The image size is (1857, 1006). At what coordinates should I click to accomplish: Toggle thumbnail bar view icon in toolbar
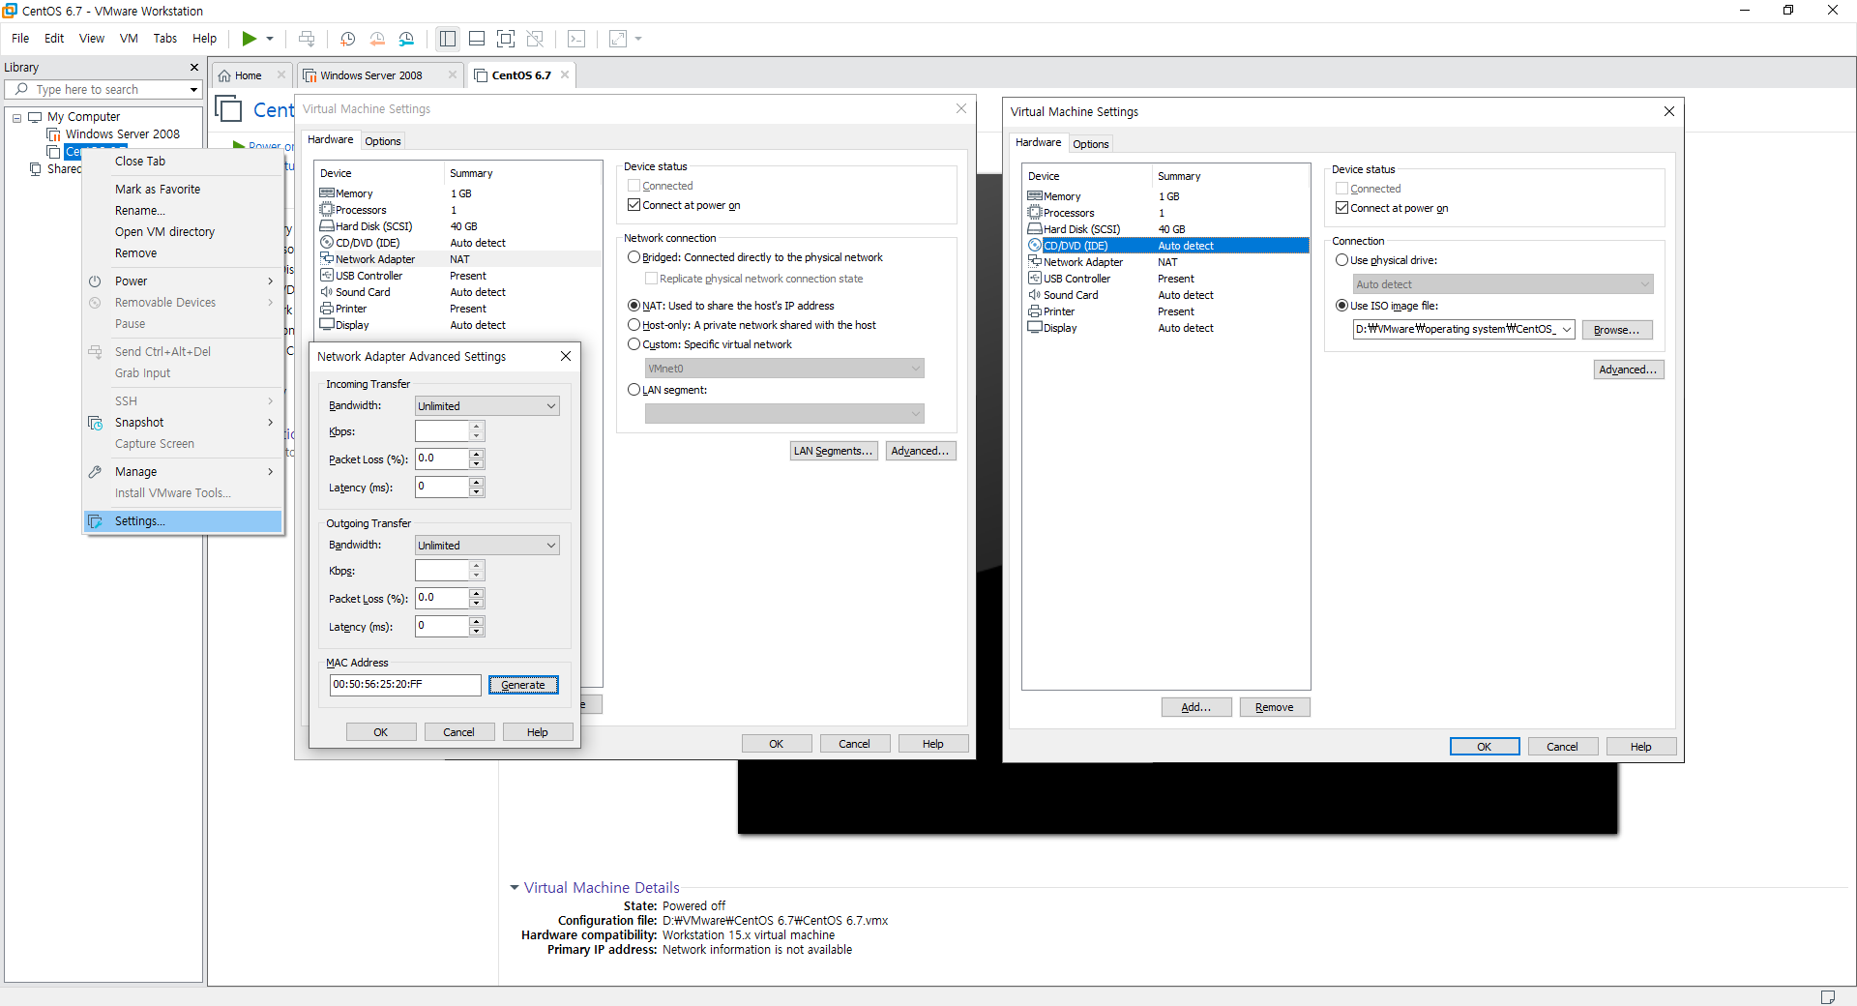477,39
